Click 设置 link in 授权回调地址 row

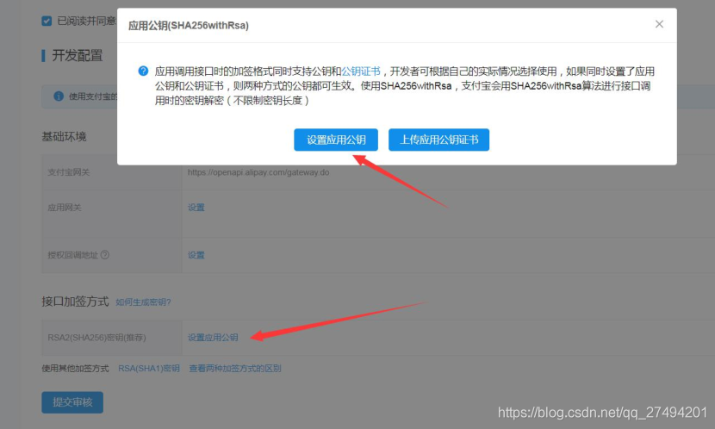click(x=196, y=255)
